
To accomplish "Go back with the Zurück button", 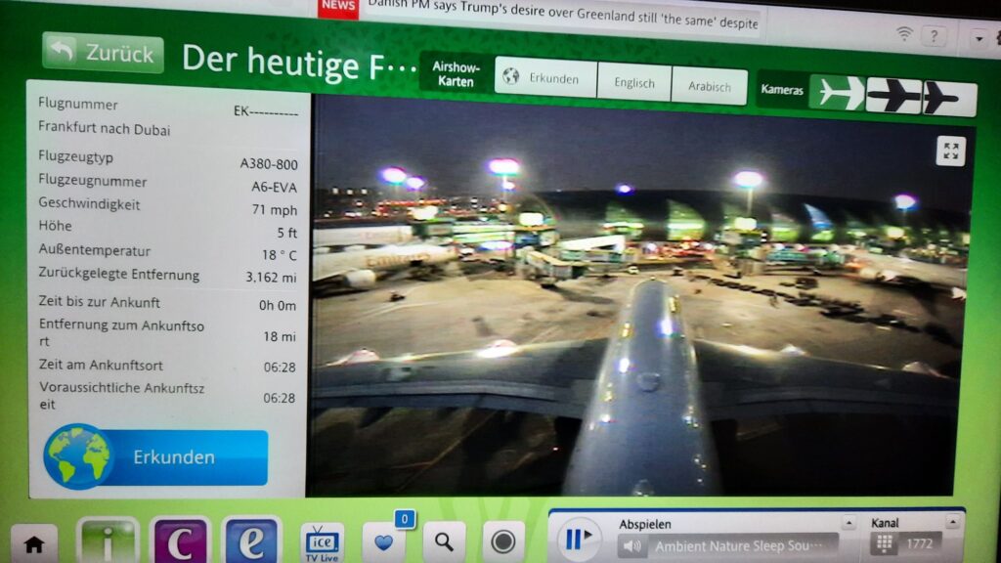I will [x=103, y=53].
